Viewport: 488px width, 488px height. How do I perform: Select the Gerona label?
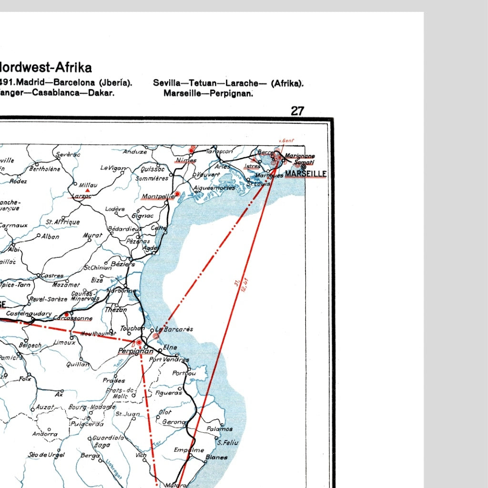click(x=174, y=422)
